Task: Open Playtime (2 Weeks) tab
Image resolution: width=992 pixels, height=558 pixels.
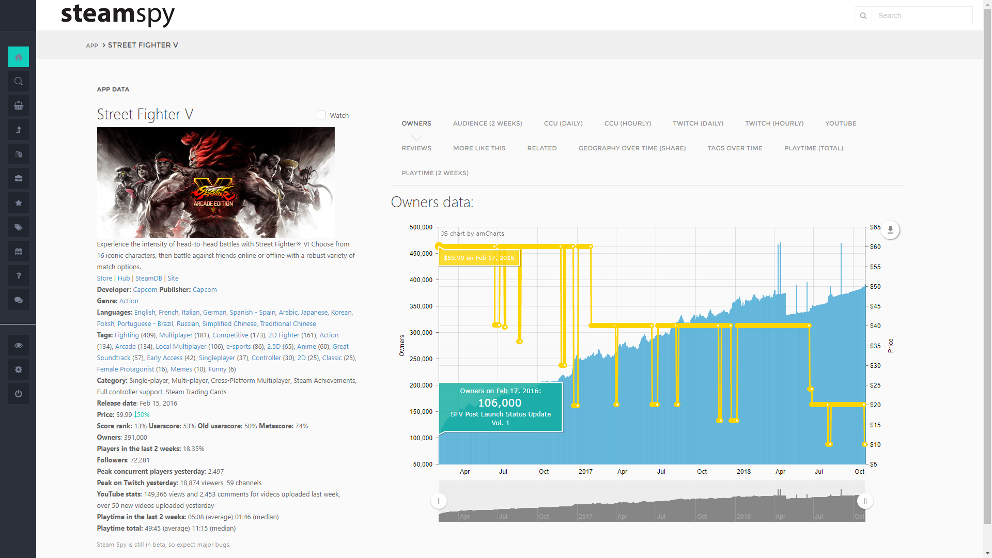Action: tap(435, 173)
